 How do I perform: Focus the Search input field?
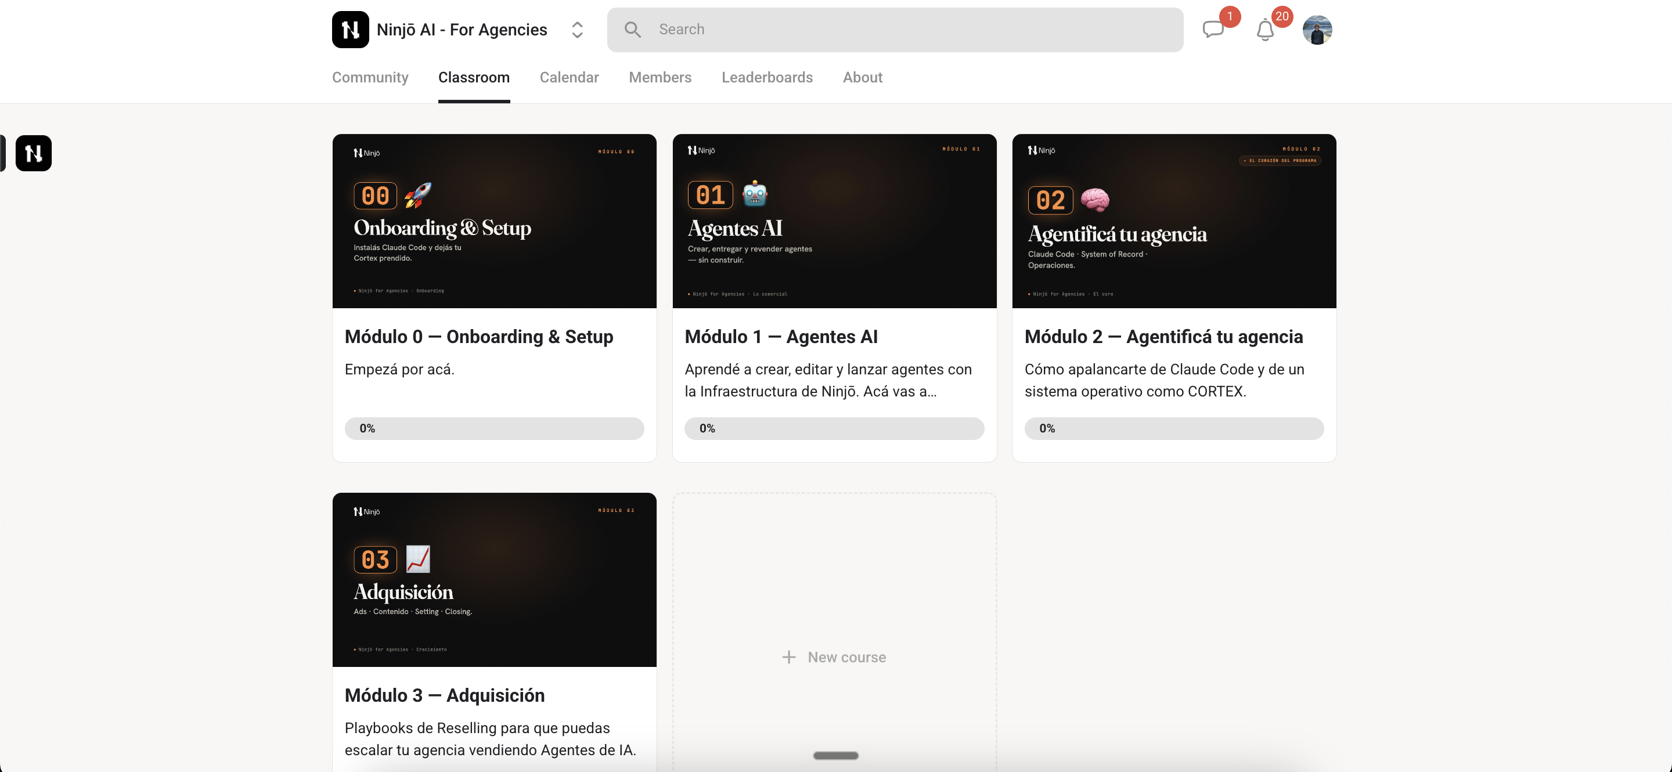895,29
